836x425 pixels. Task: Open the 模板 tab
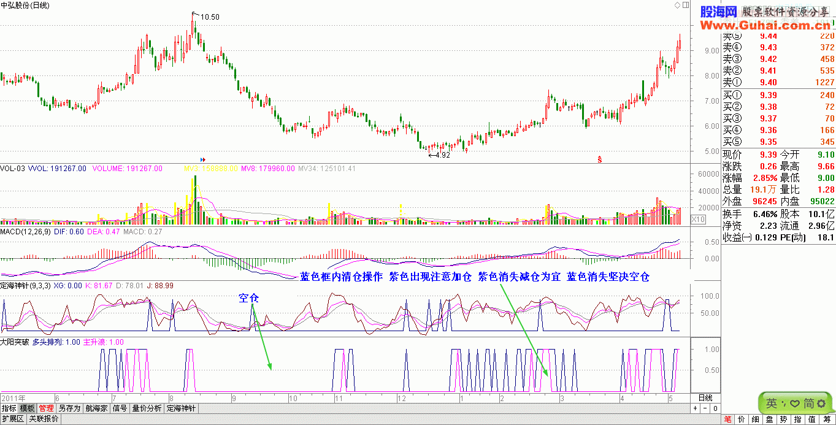[27, 408]
